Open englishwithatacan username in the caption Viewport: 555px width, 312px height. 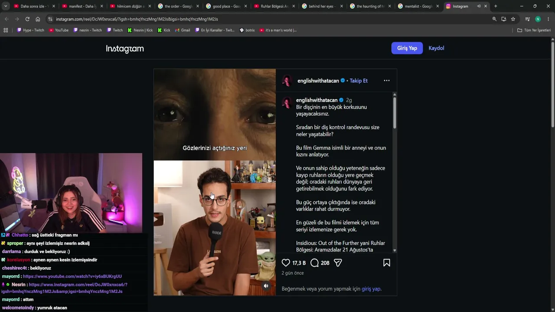317,100
